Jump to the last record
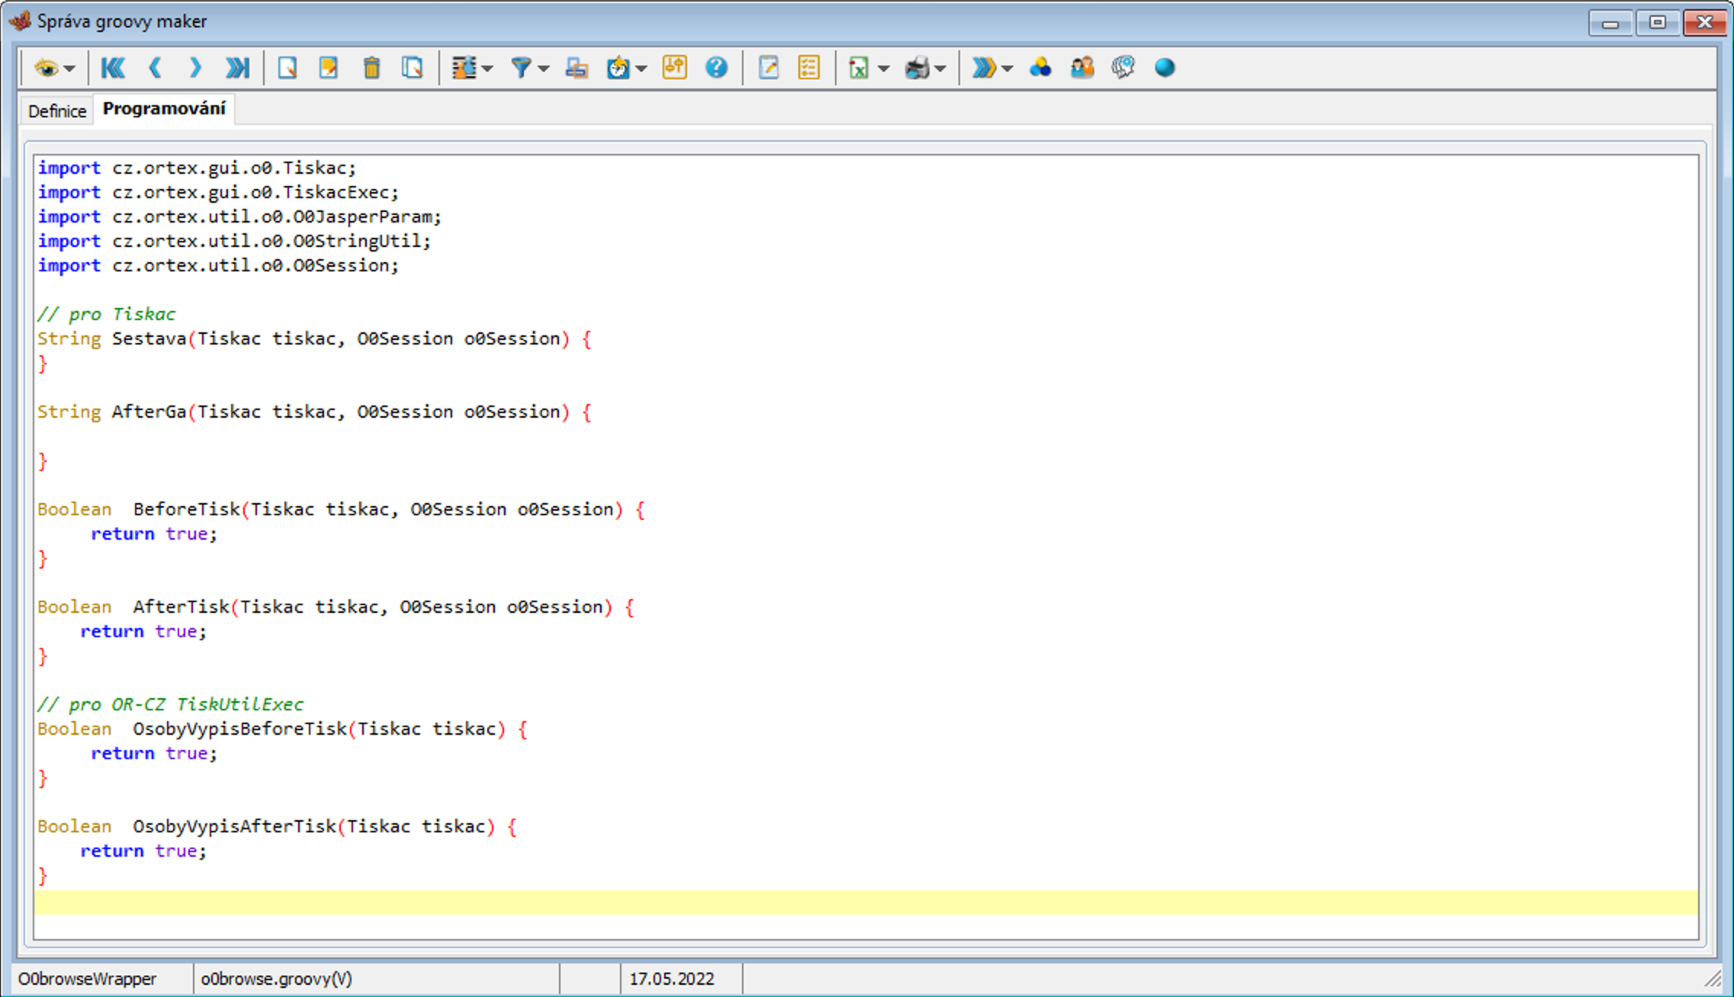The height and width of the screenshot is (997, 1734). pos(237,68)
